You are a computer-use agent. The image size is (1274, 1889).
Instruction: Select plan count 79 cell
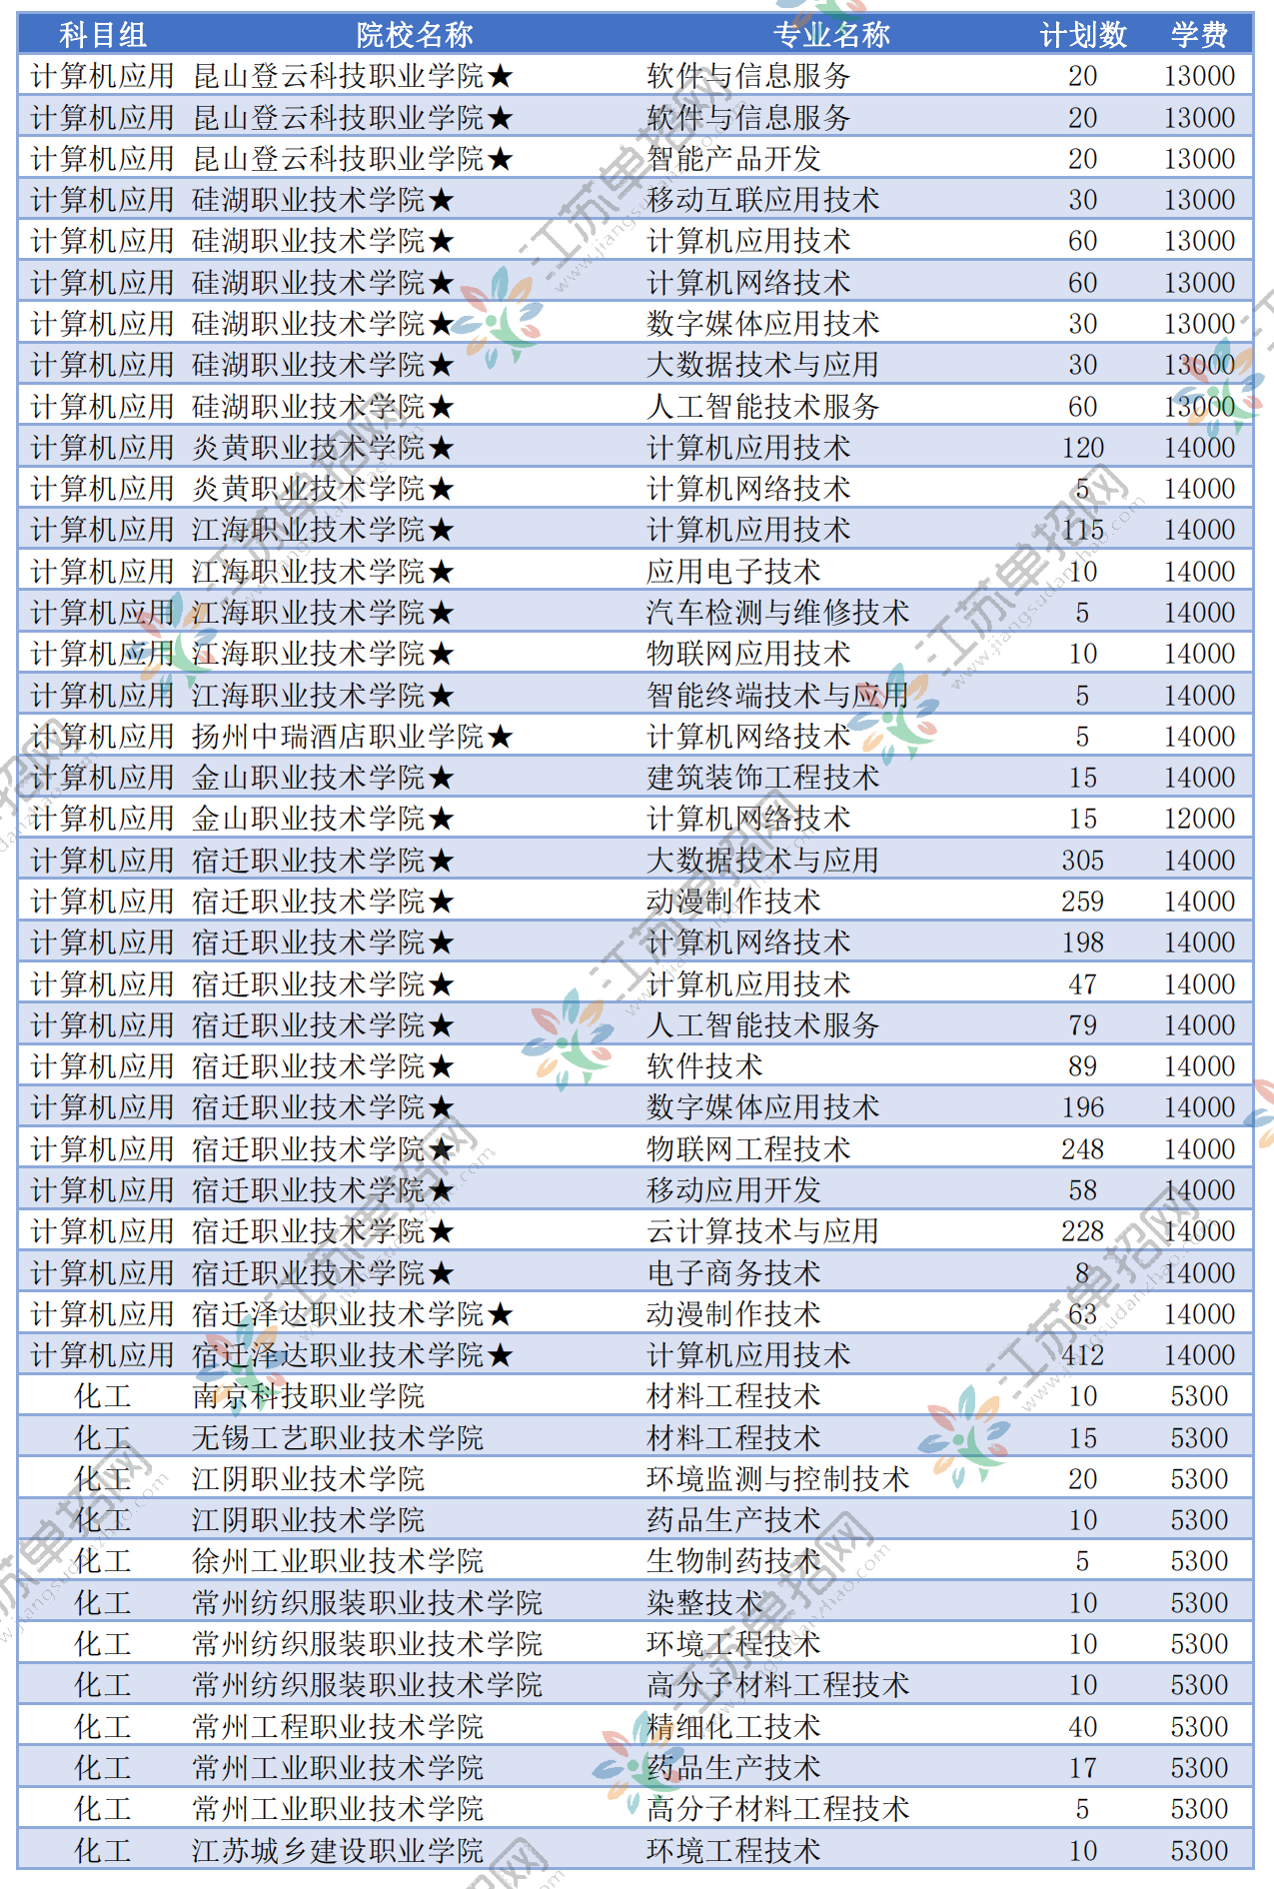[1083, 1025]
